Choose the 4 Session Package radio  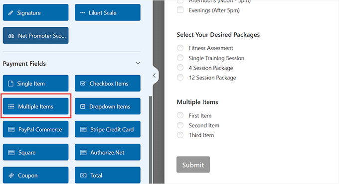coord(180,68)
